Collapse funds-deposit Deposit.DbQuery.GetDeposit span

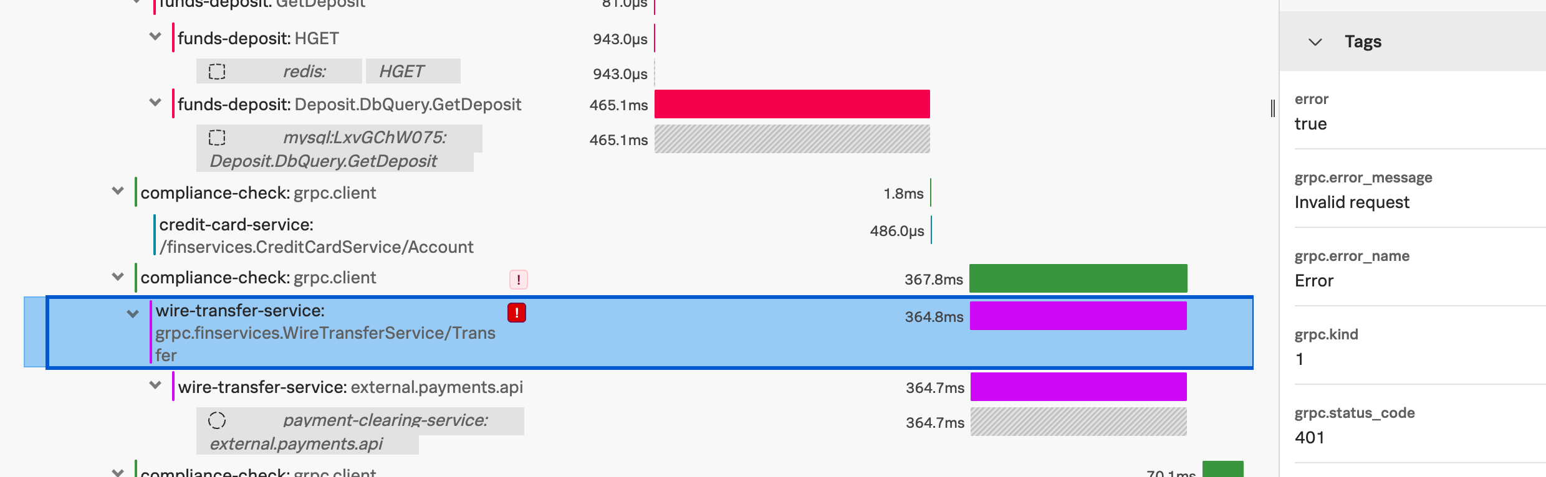pos(155,103)
